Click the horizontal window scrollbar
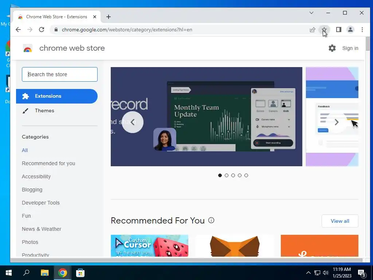The image size is (373, 280). (x=186, y=260)
